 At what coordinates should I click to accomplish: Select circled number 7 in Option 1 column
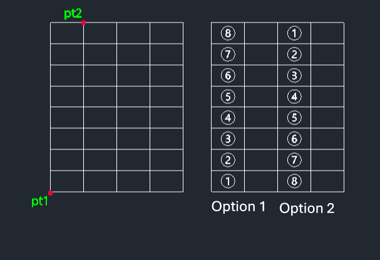tap(228, 54)
